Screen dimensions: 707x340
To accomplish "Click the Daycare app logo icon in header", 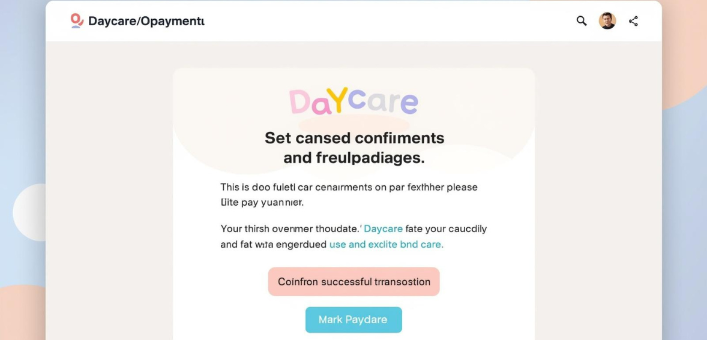I will (x=76, y=21).
